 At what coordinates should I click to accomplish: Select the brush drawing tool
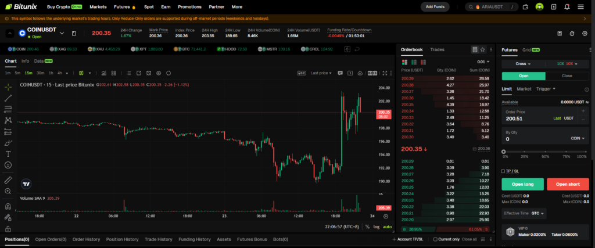[x=8, y=143]
